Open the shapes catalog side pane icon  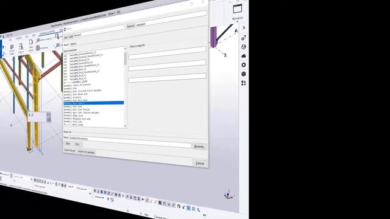244,83
